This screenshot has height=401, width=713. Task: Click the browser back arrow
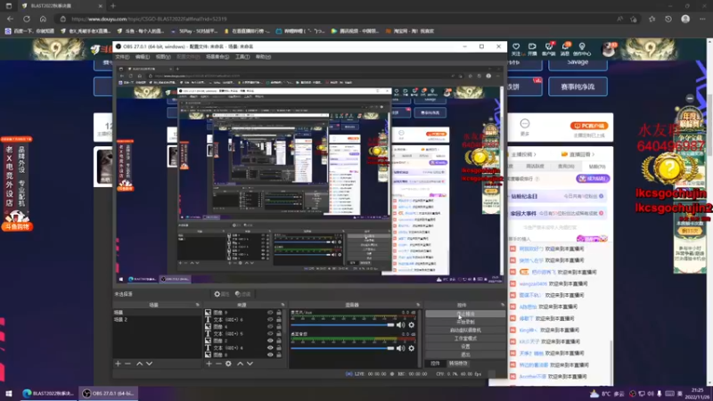pyautogui.click(x=10, y=19)
